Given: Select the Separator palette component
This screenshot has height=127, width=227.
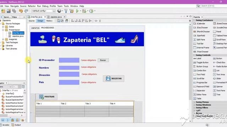Looking at the screenshot, I should (199, 91).
